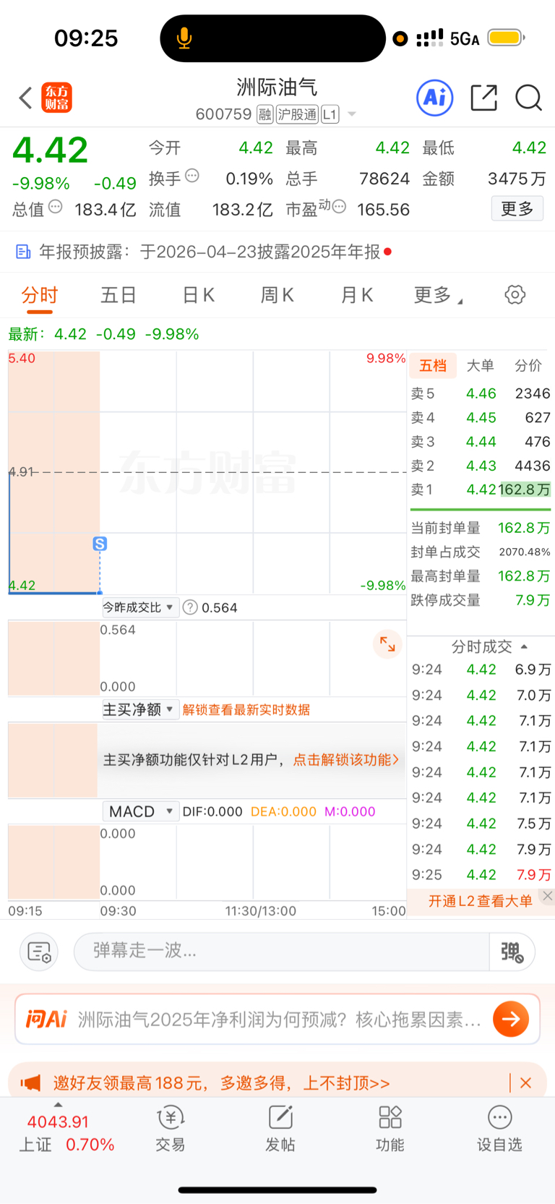Screen dimensions: 555x1204
Task: Switch to the 月K tab
Action: pos(357,295)
